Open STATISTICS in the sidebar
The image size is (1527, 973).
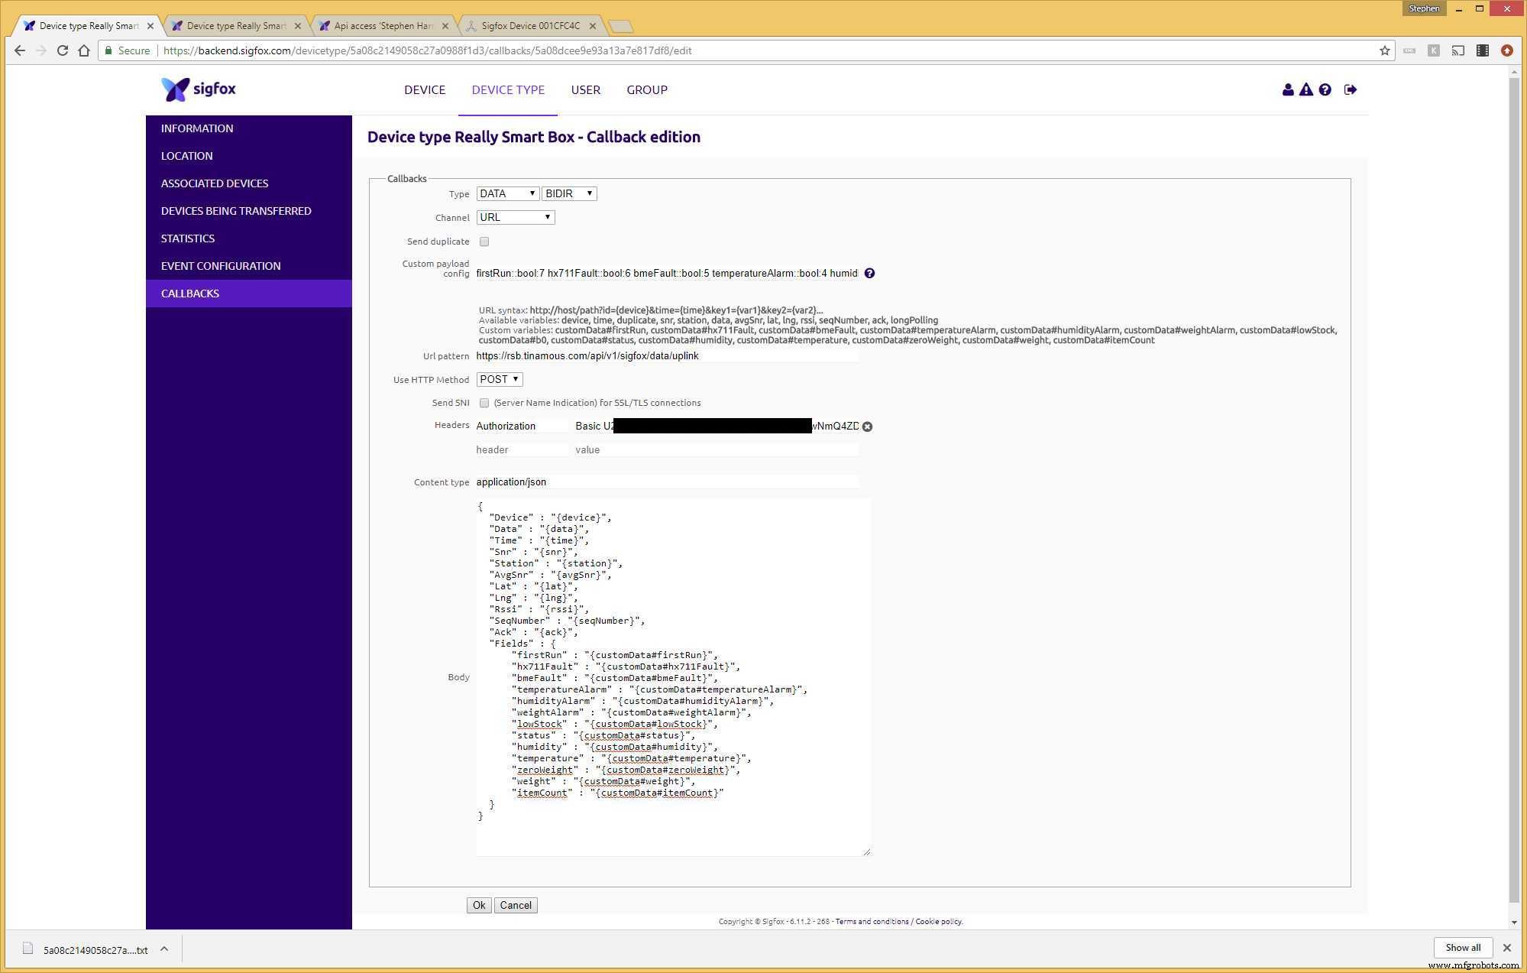pos(188,238)
